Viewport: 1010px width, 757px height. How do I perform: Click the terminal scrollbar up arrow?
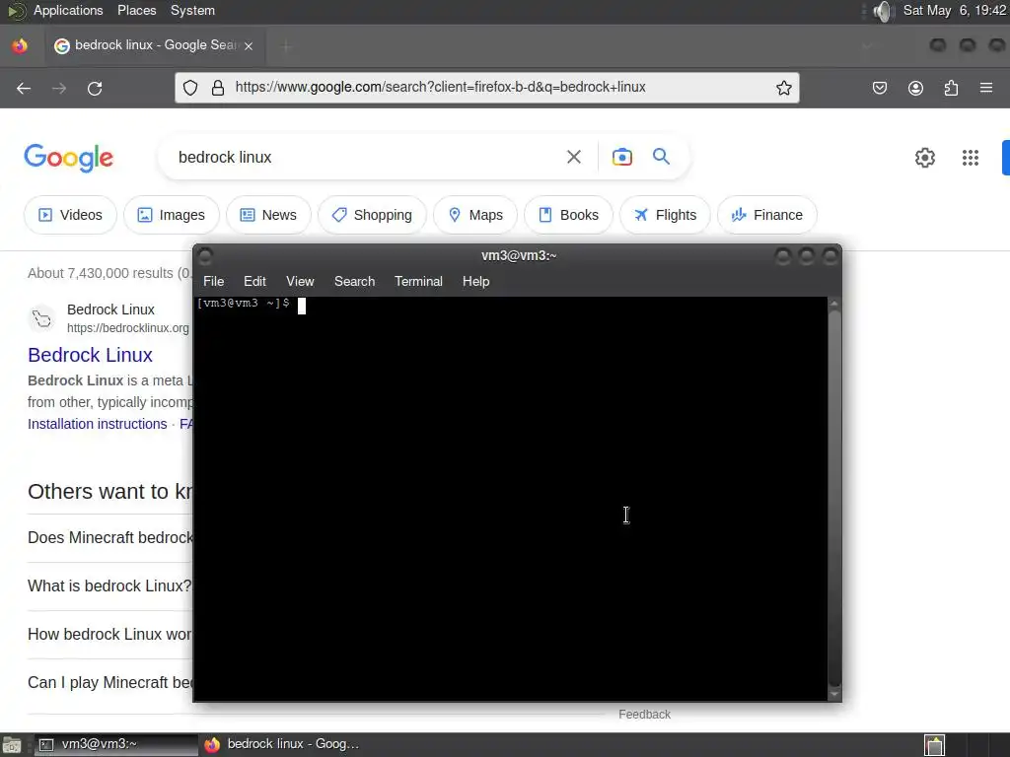[834, 303]
